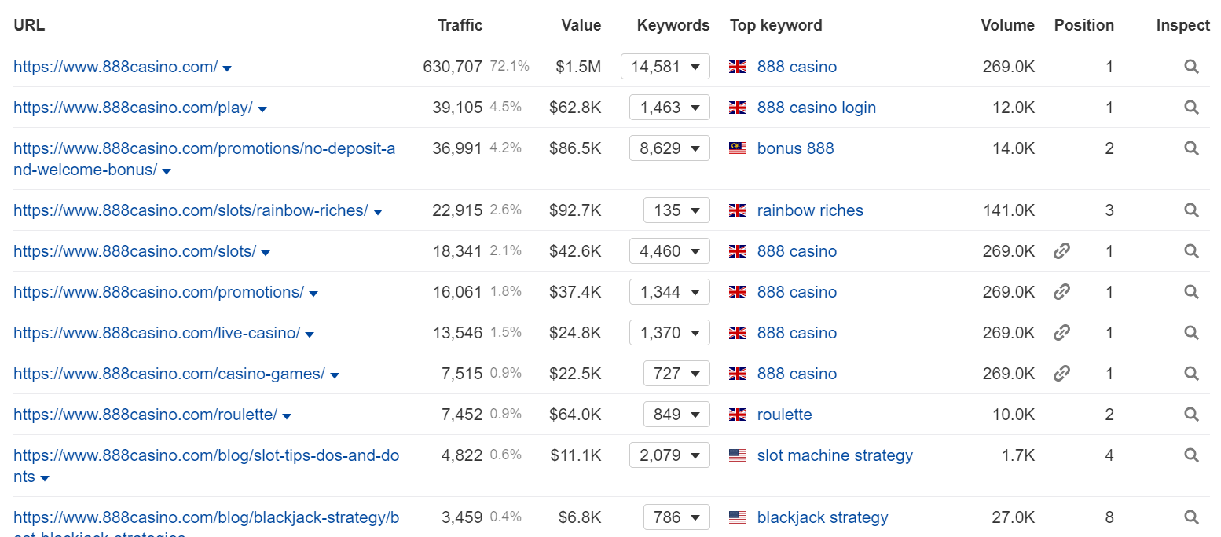
Task: Expand caret next to 888casino.com homepage URL
Action: click(227, 69)
